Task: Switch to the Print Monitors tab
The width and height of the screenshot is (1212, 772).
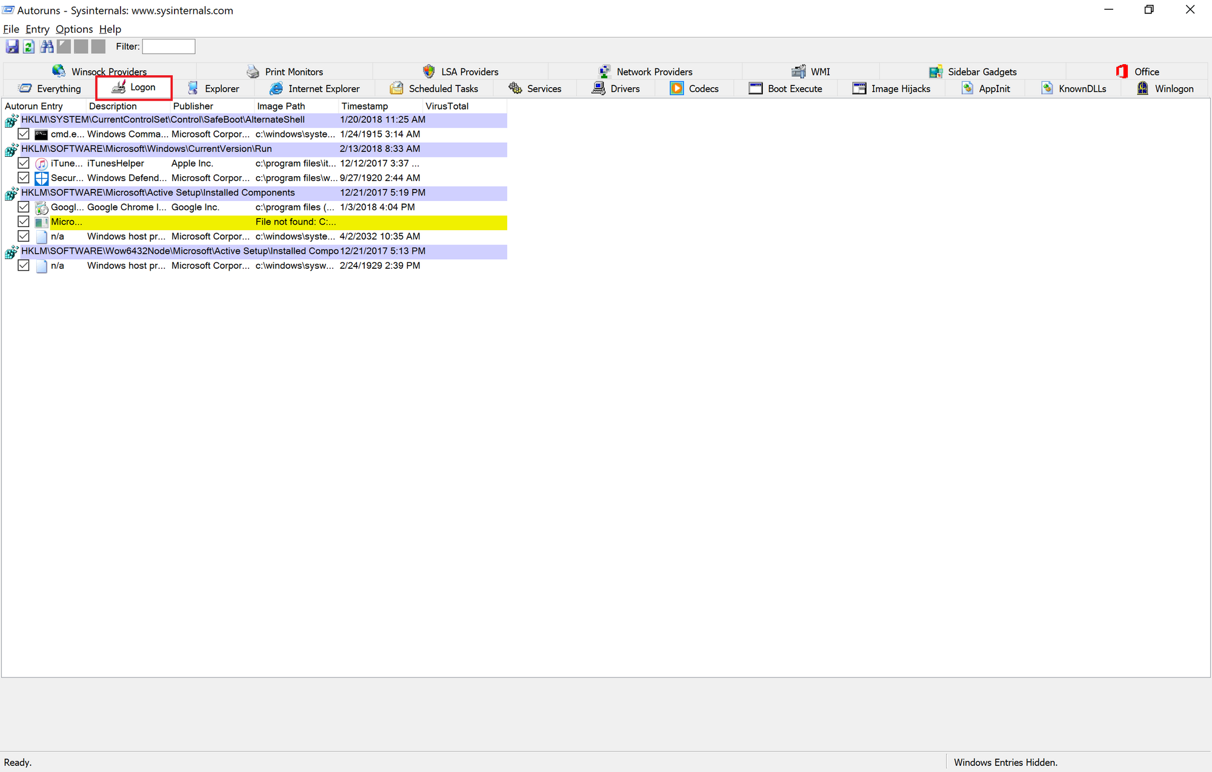Action: [285, 71]
